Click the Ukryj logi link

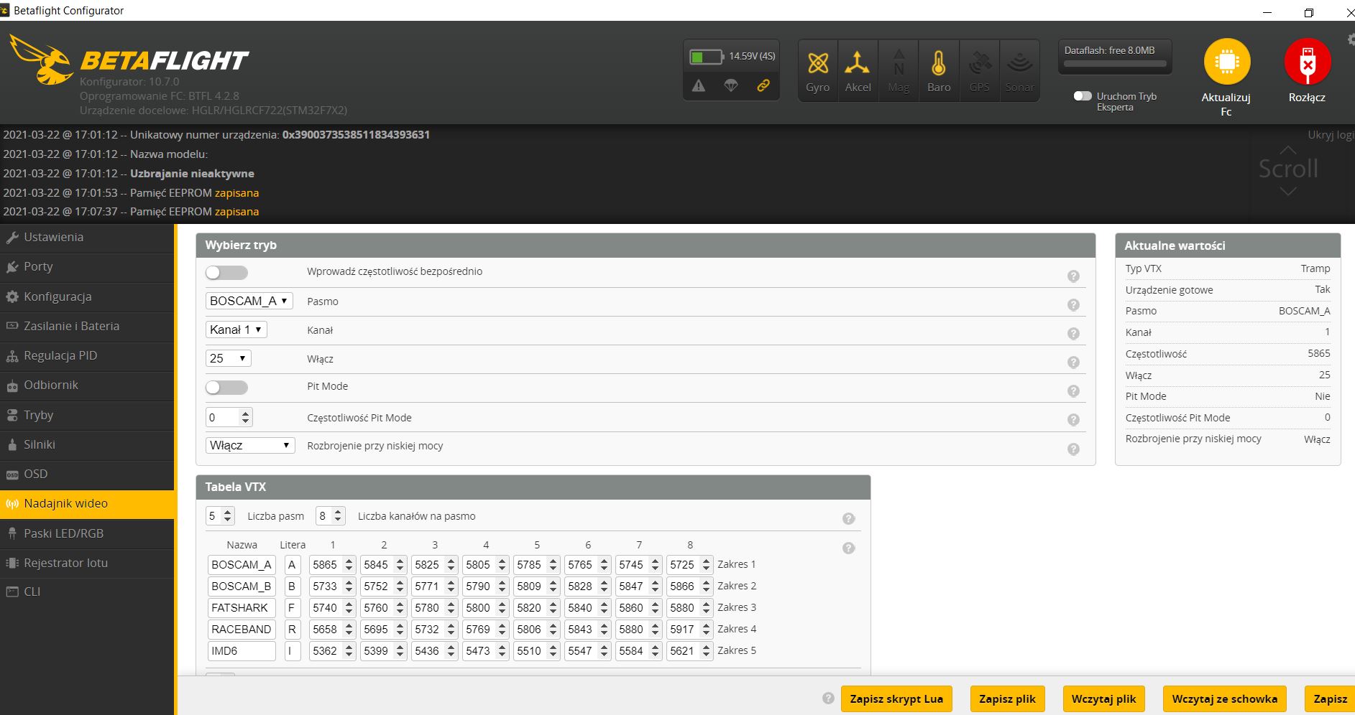1331,135
